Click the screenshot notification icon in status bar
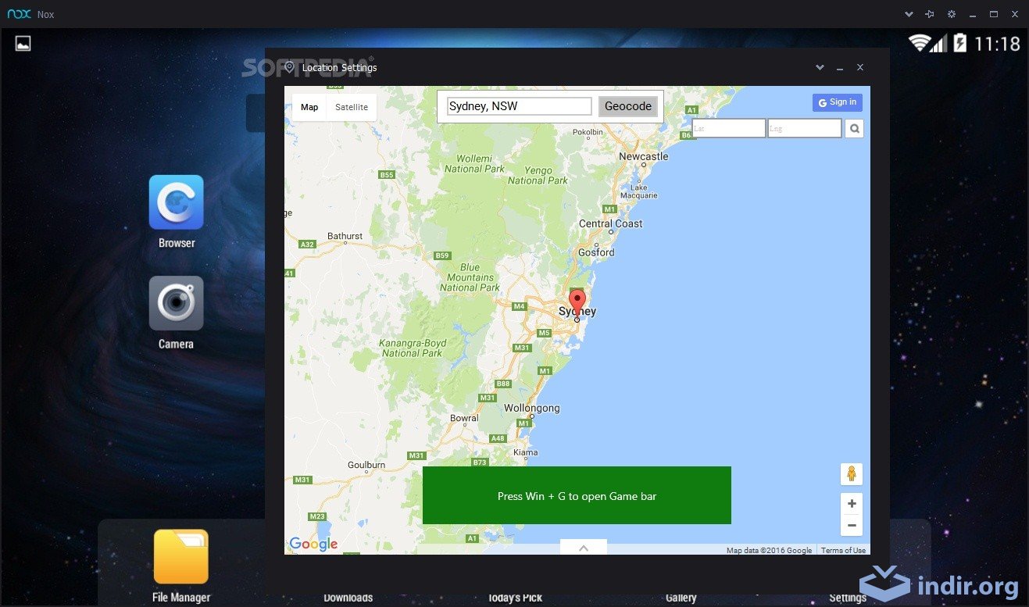 click(23, 44)
